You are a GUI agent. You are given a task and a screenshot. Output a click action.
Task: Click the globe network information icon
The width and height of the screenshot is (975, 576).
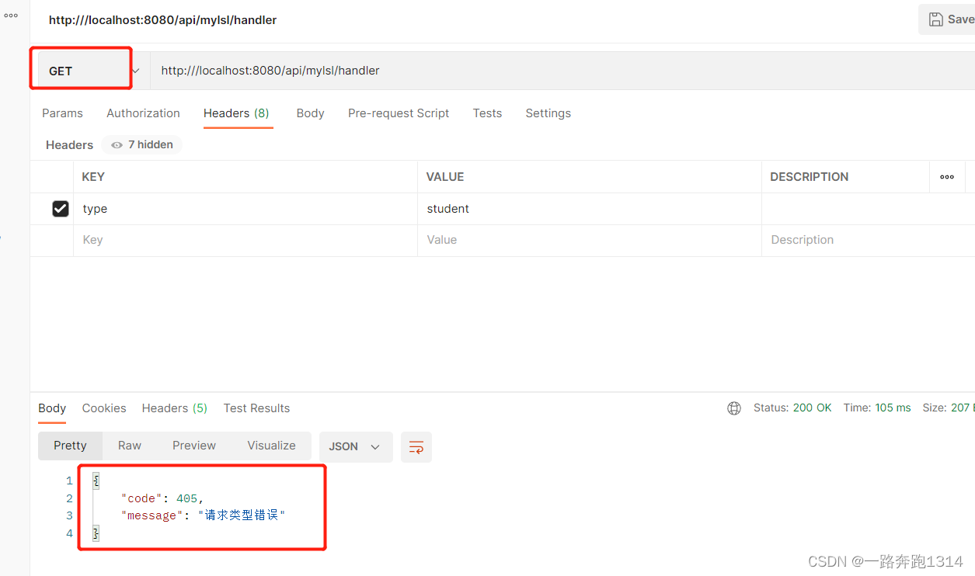pos(733,408)
